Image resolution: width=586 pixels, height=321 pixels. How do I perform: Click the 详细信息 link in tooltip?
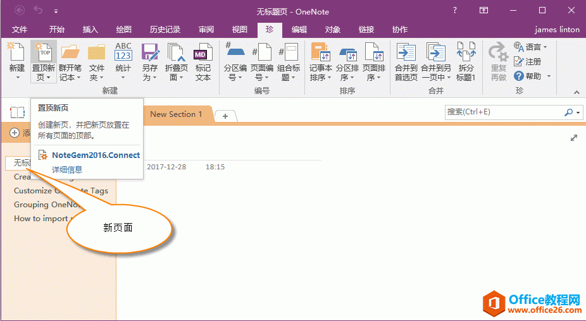[67, 169]
